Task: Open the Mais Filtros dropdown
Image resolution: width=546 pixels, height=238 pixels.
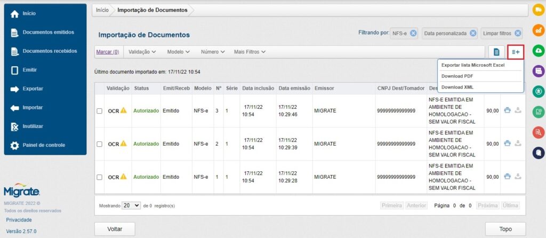Action: pos(250,52)
